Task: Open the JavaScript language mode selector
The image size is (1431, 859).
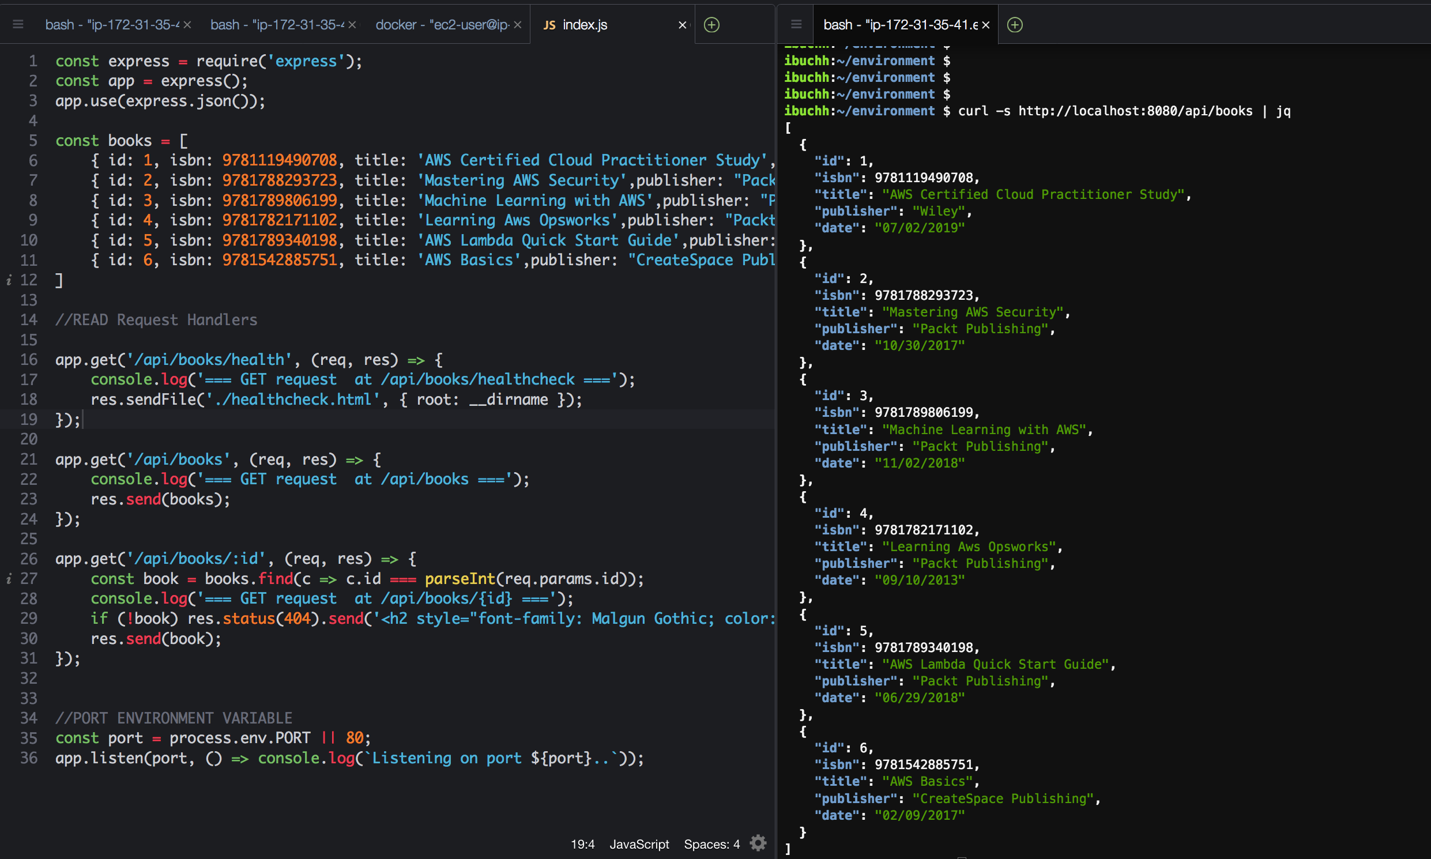Action: pyautogui.click(x=639, y=844)
